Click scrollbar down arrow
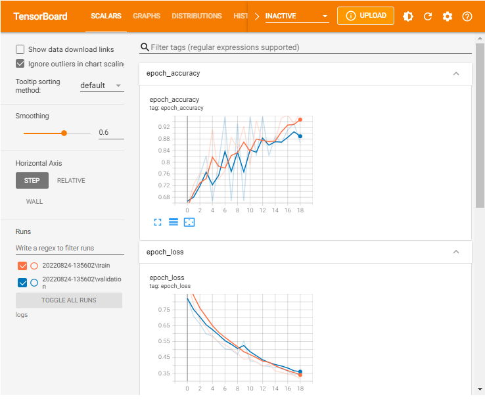Viewport: 485px width, 403px height. tap(480, 389)
